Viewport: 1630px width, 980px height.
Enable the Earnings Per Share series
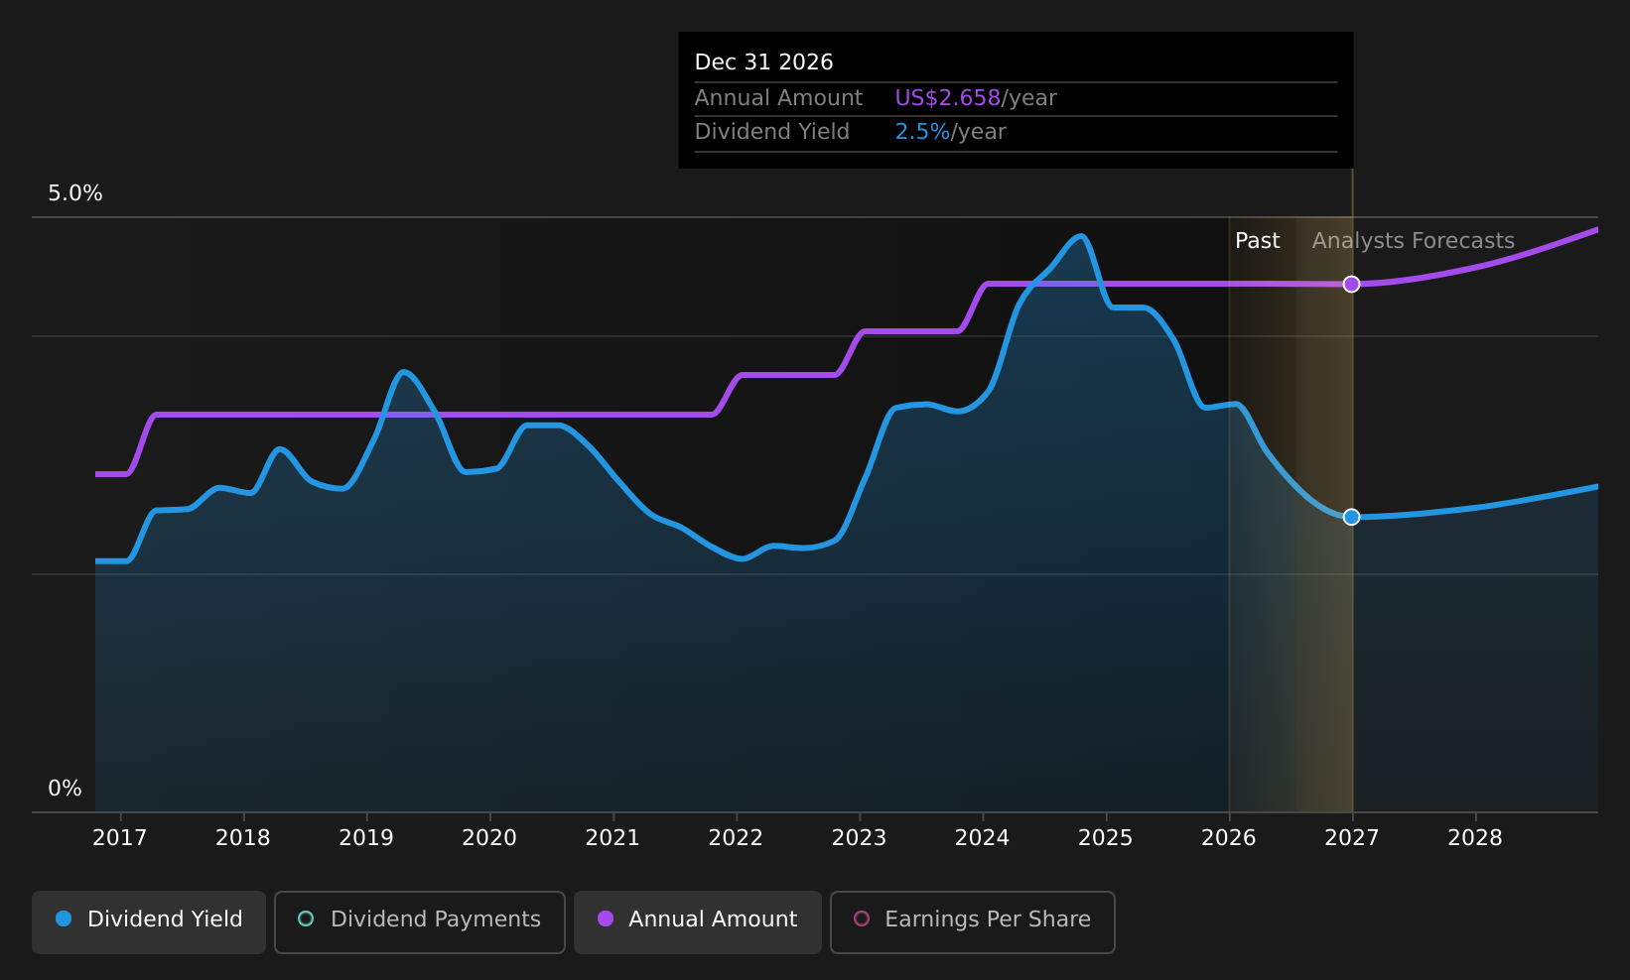[x=973, y=921]
